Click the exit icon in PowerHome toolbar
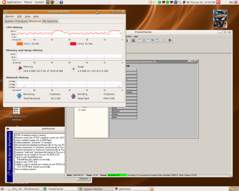Screen dimensions: 239x191 pos(170,40)
